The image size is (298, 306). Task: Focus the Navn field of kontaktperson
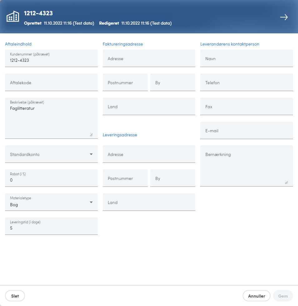point(246,58)
